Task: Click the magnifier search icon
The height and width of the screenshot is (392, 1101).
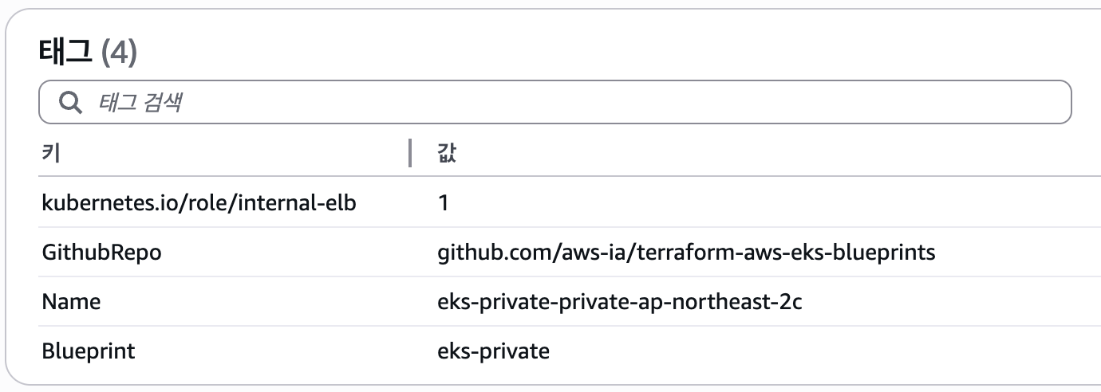Action: pos(70,102)
